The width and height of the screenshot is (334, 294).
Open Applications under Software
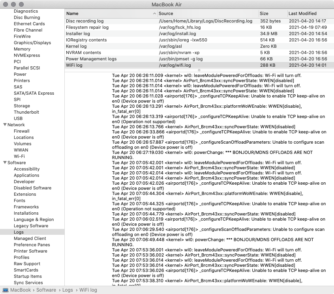click(x=26, y=175)
